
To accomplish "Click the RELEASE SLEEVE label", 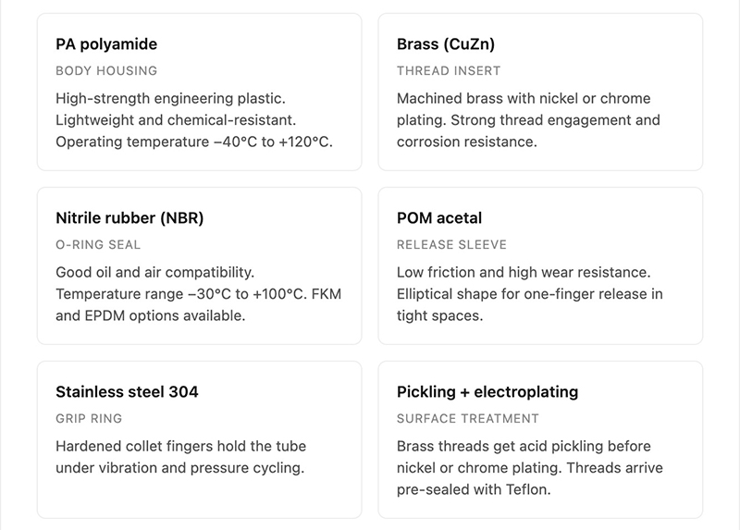I will 451,244.
